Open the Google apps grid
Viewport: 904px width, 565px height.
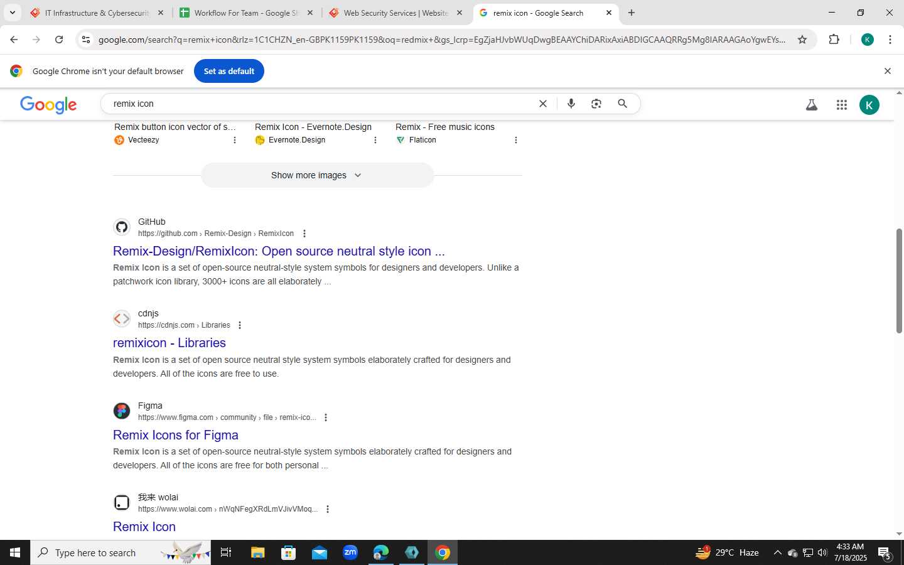[842, 105]
